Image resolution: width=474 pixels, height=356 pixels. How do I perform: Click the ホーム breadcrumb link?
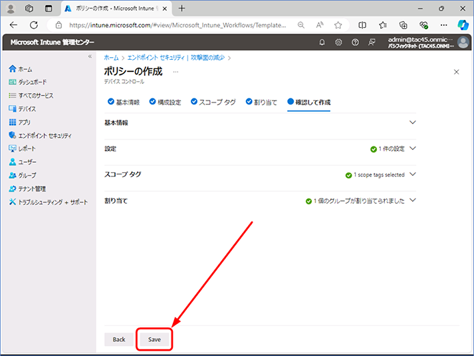tap(111, 58)
